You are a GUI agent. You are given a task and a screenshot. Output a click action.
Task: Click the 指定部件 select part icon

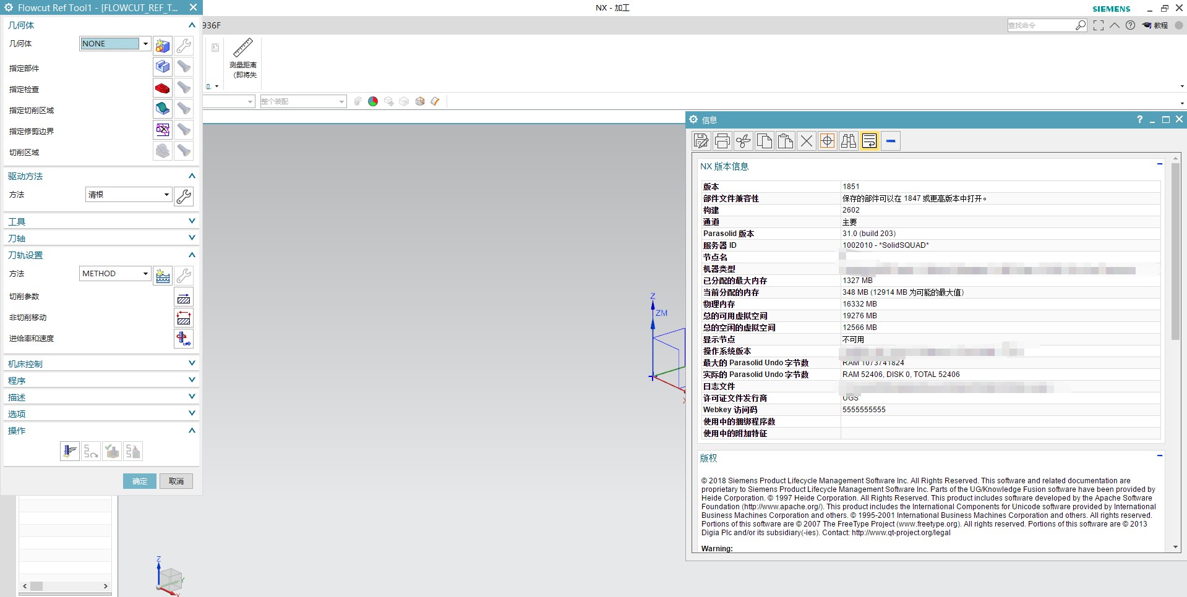click(163, 67)
